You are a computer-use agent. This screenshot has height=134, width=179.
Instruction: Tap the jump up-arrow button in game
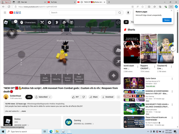coord(113,75)
